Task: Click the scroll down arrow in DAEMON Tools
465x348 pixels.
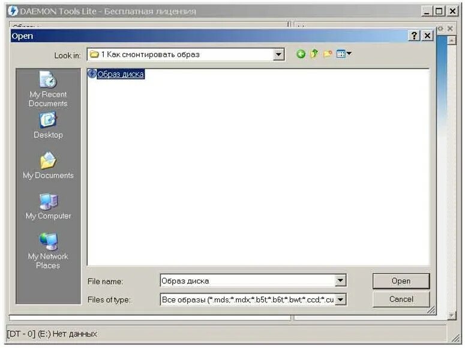Action: 451,316
